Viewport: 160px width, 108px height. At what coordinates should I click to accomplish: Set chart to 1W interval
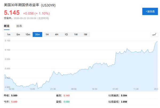76,34
